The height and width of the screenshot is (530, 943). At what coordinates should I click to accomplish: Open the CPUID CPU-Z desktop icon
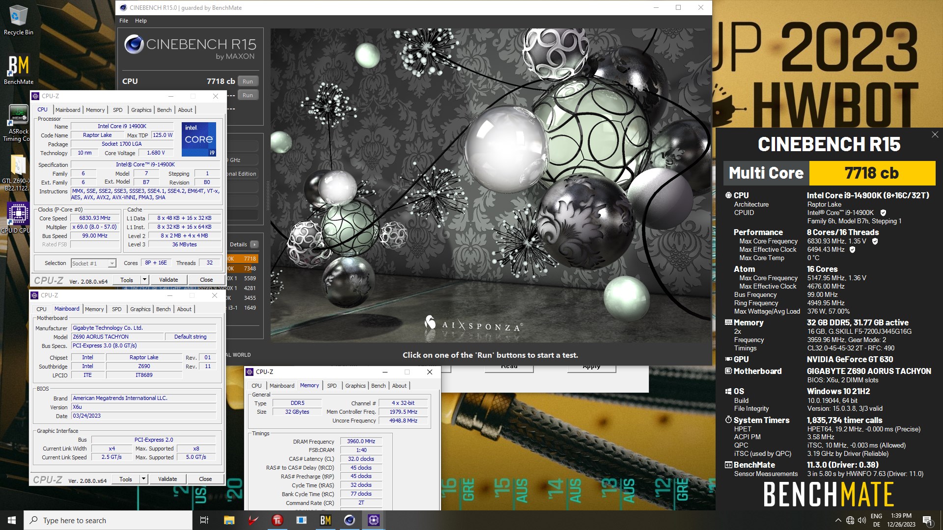18,217
